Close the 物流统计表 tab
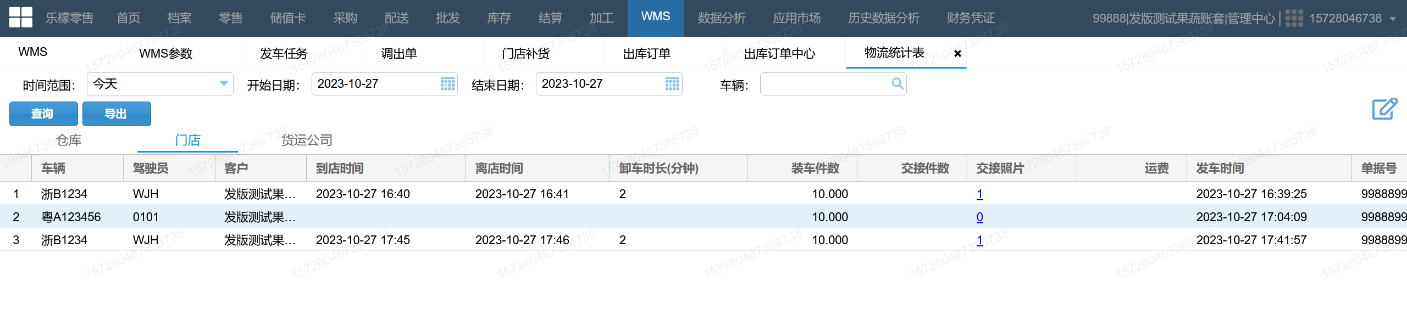The width and height of the screenshot is (1407, 321). point(957,53)
